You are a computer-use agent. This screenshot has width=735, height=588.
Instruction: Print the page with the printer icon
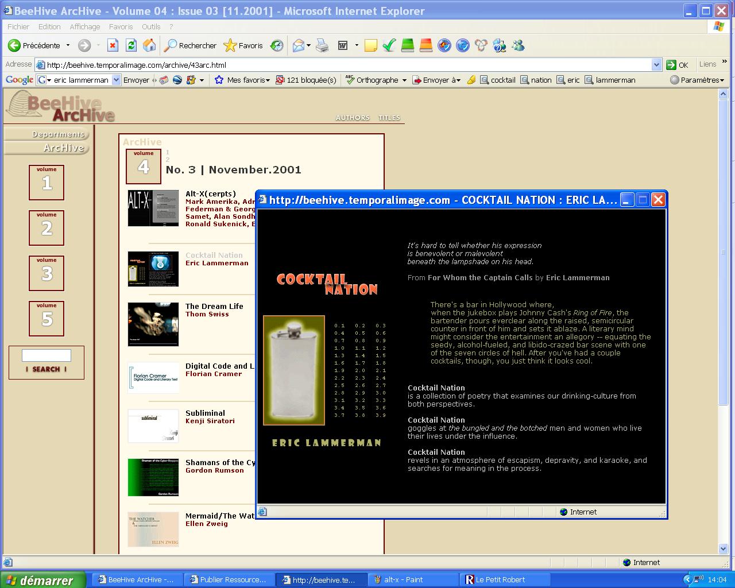pos(323,45)
